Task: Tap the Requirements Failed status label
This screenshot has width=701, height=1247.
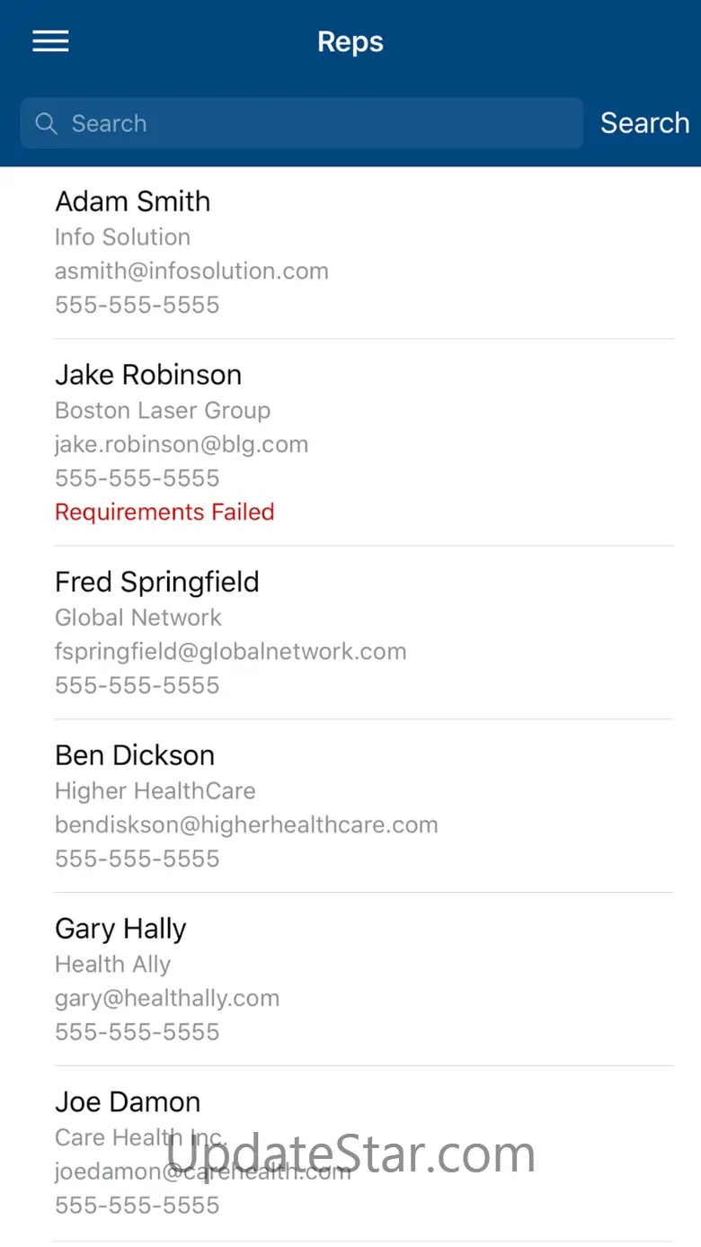Action: (164, 512)
